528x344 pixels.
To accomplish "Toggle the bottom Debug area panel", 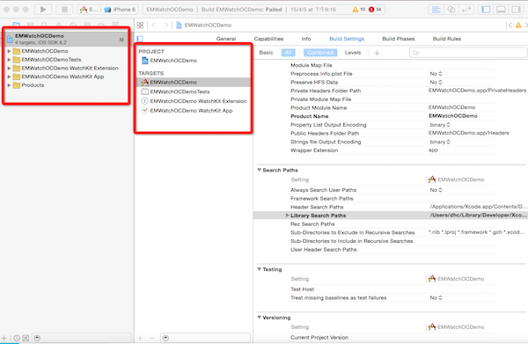I will [x=501, y=10].
